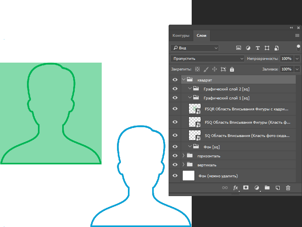This screenshot has width=302, height=227.
Task: Toggle layer filtering switch on/off
Action: click(x=298, y=48)
